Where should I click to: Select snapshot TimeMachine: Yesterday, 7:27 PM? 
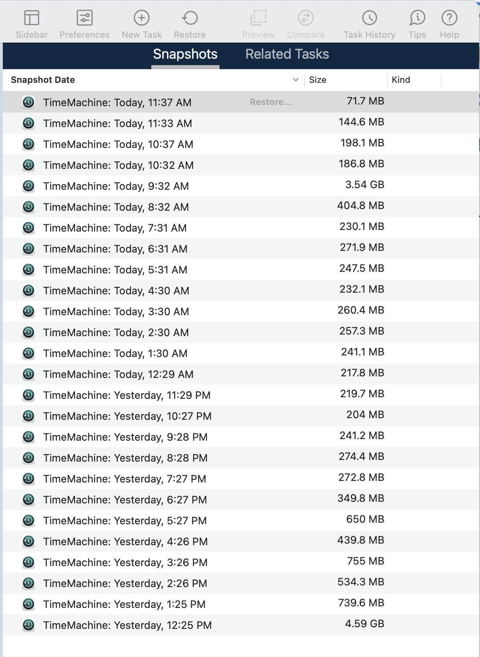point(241,478)
